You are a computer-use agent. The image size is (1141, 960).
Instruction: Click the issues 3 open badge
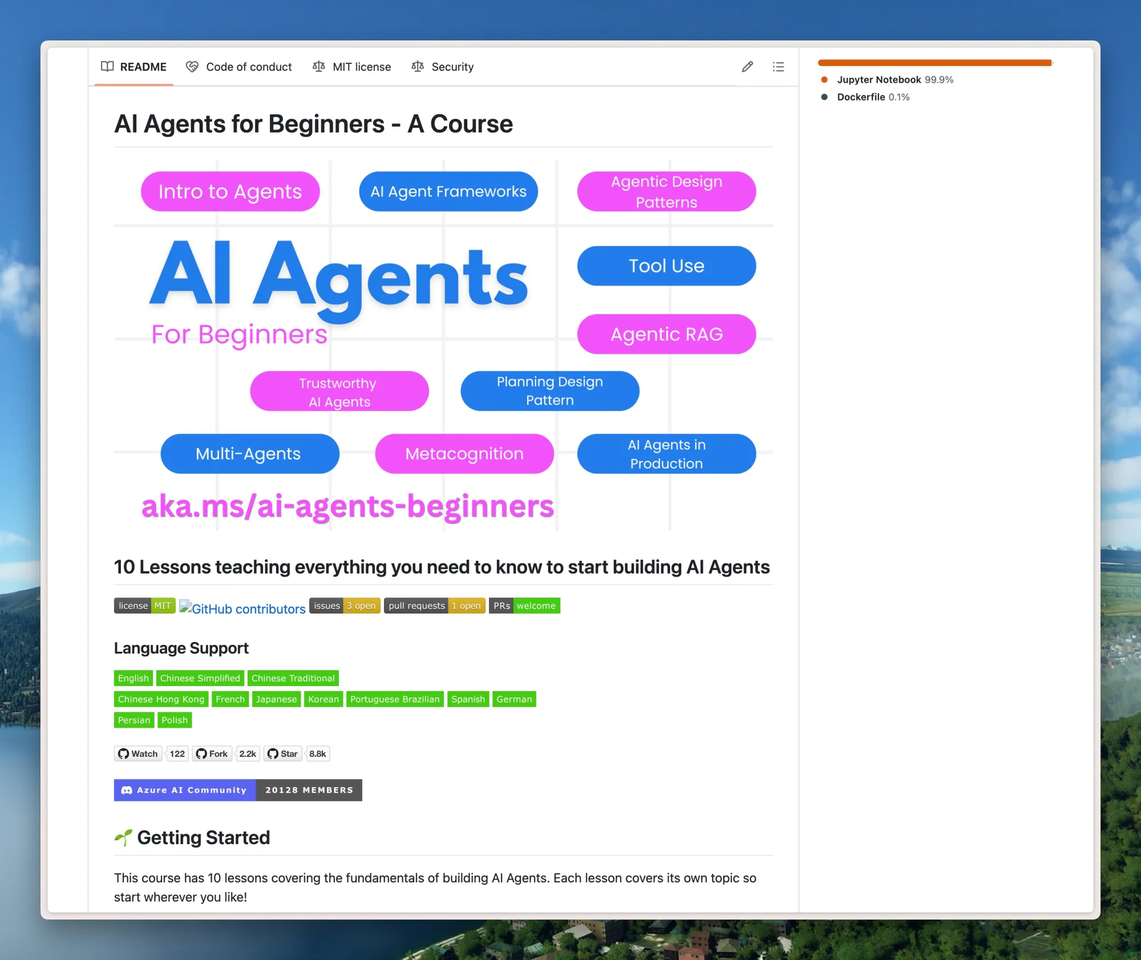tap(345, 606)
